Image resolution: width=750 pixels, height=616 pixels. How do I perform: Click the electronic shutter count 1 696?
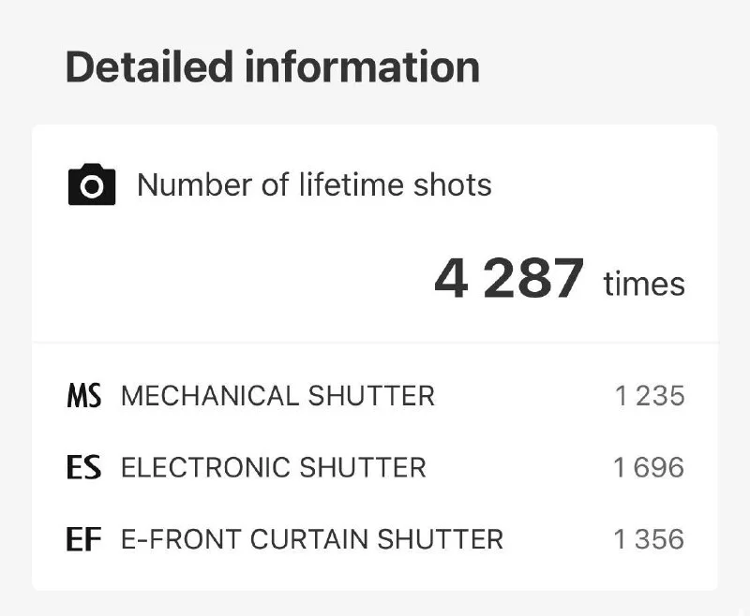tap(649, 467)
